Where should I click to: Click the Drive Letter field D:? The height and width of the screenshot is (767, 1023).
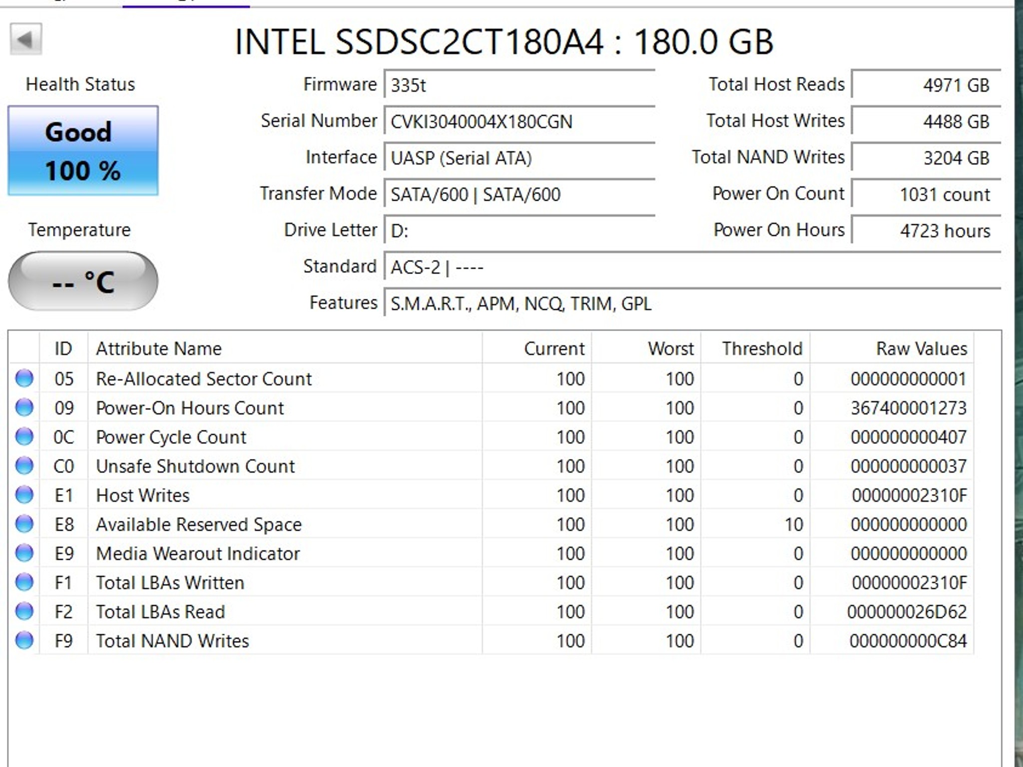coord(519,230)
